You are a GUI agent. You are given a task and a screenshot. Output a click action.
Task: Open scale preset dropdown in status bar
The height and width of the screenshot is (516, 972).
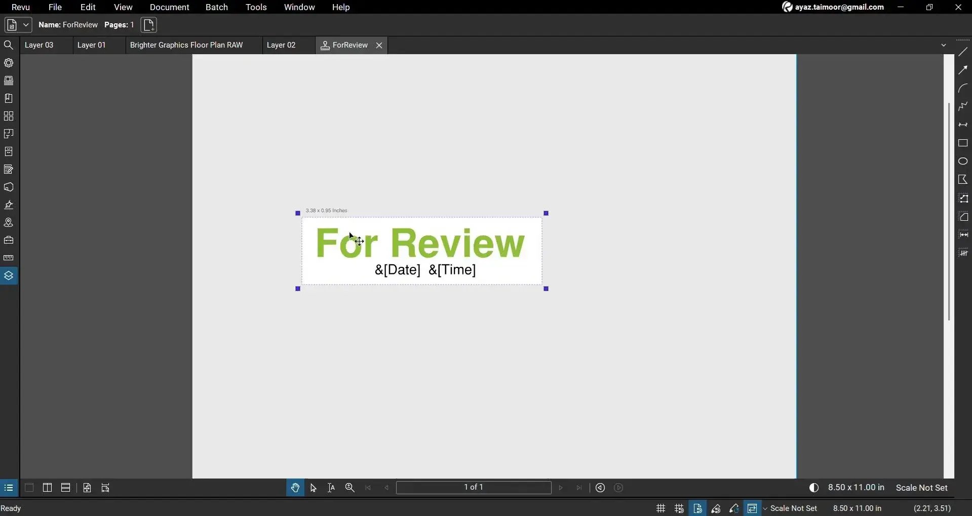(765, 508)
